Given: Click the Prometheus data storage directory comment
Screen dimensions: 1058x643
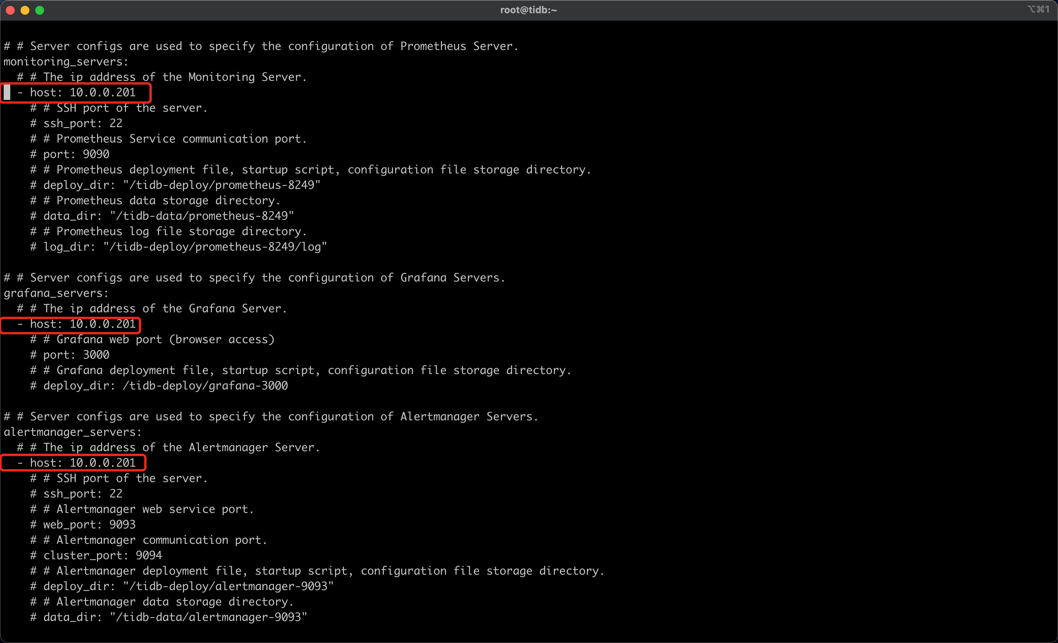Looking at the screenshot, I should coord(155,201).
